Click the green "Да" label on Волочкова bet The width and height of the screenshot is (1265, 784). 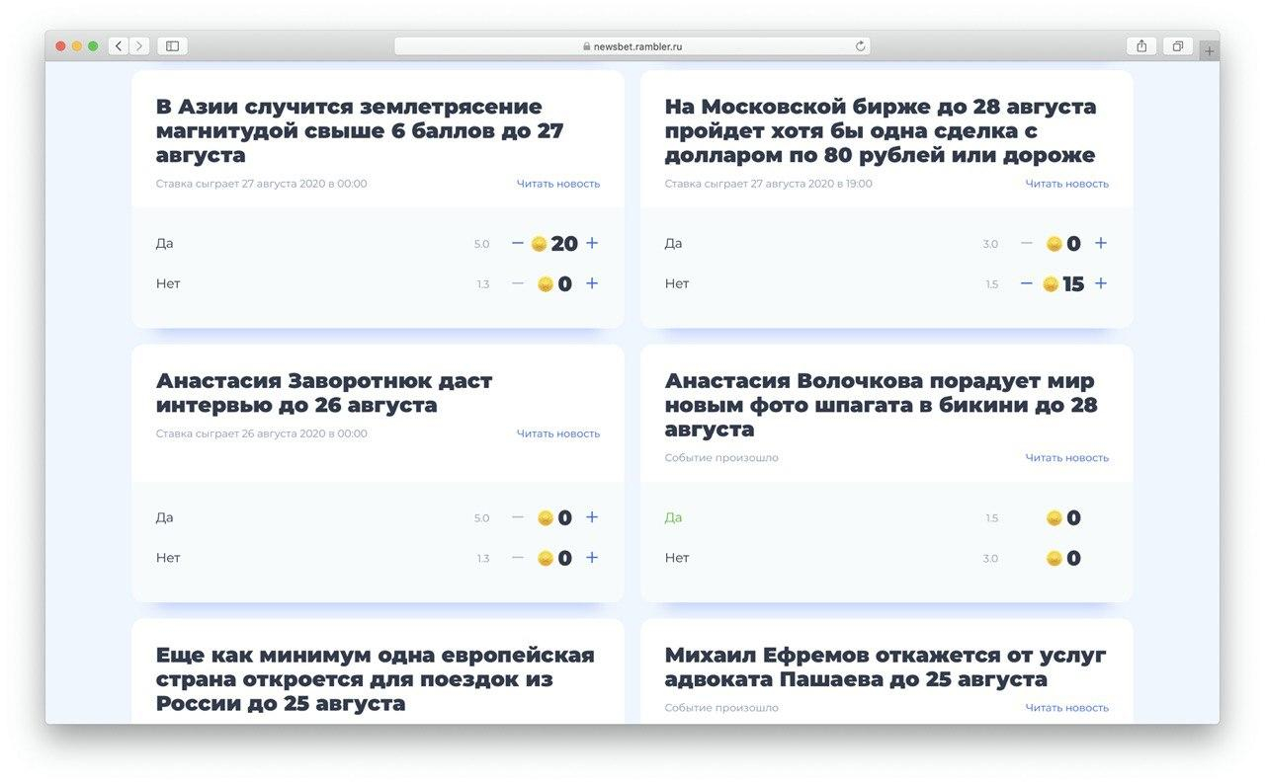pos(674,517)
